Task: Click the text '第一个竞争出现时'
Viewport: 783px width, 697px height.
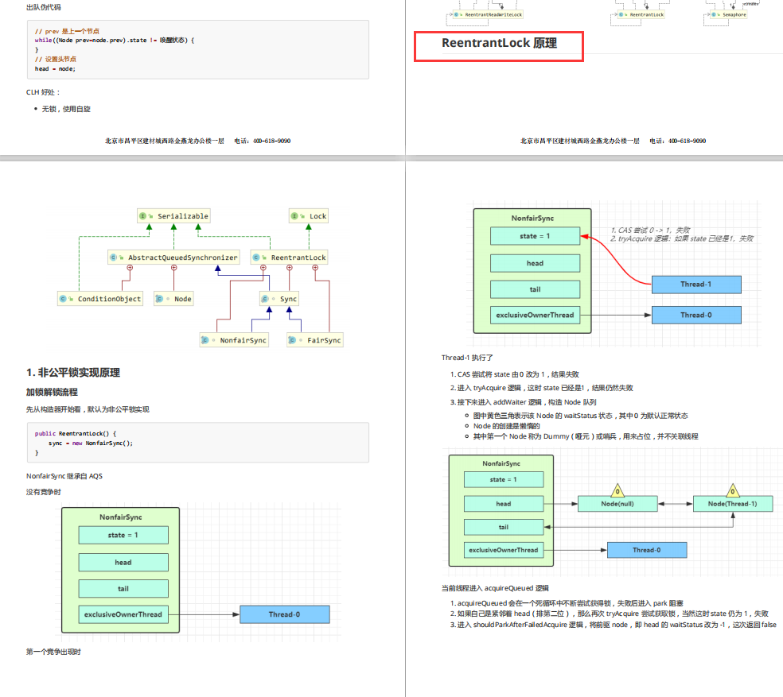Action: pos(53,652)
